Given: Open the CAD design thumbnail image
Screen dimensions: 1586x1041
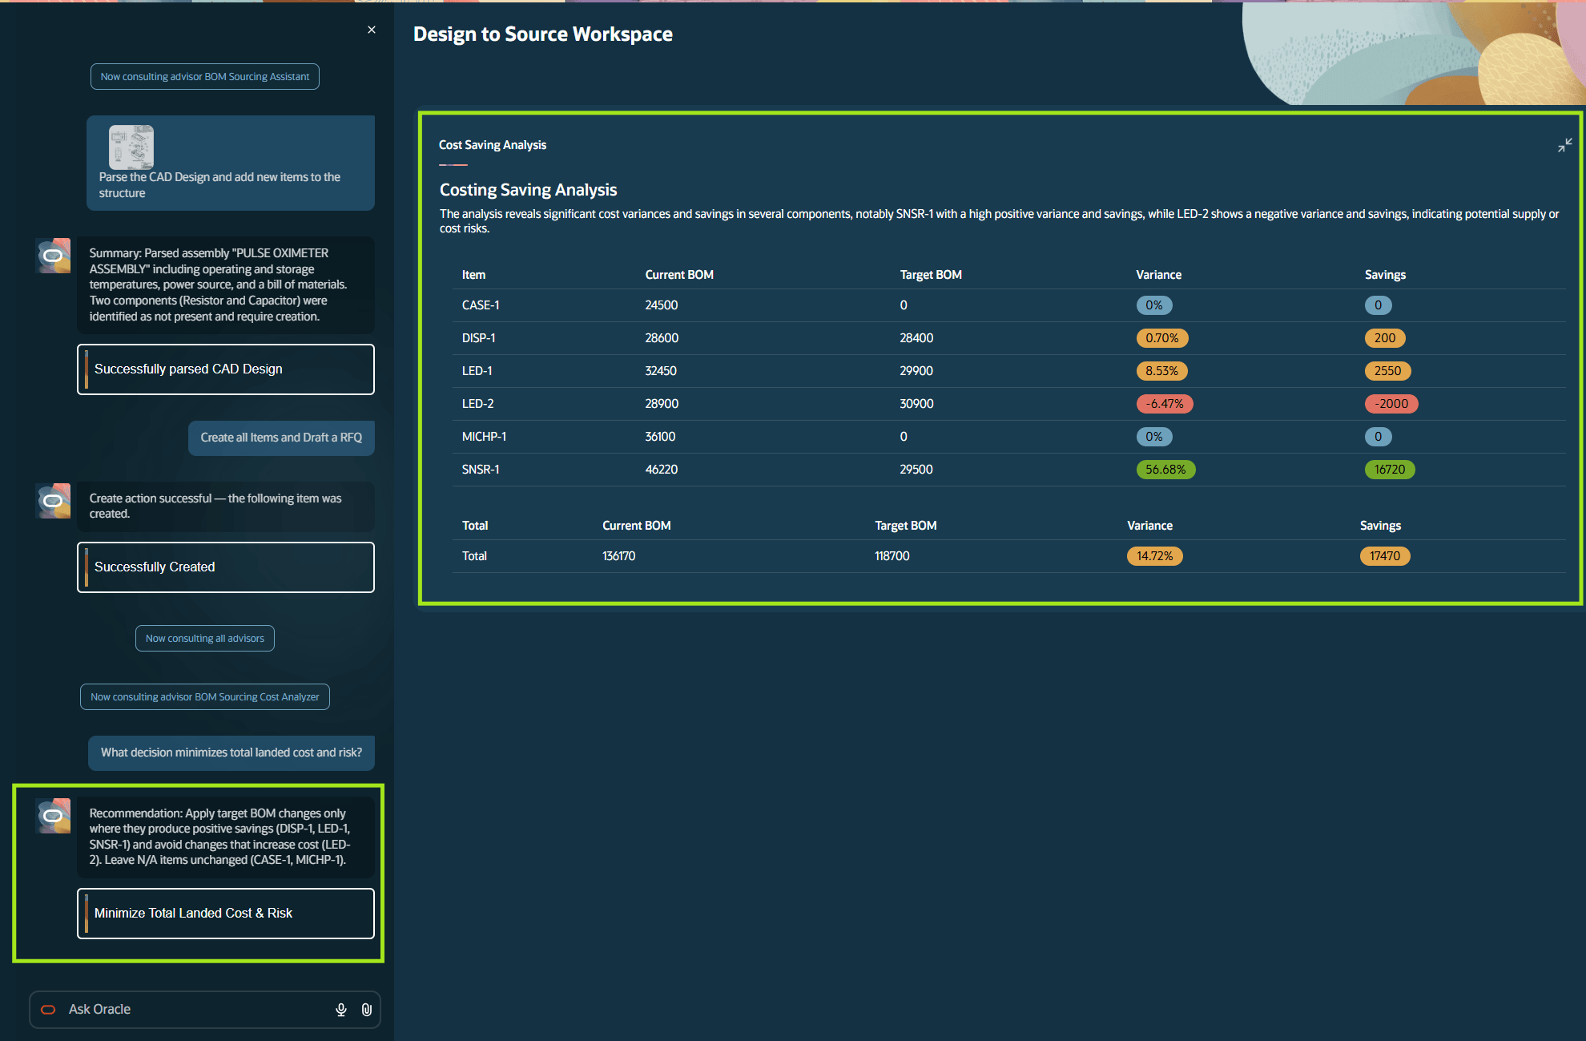Looking at the screenshot, I should click(131, 147).
